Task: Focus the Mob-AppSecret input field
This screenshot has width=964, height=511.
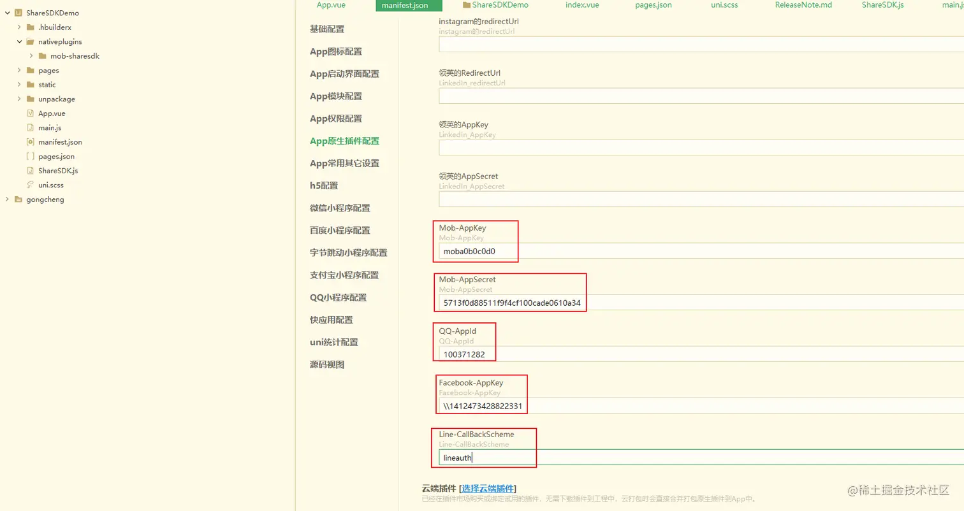Action: pyautogui.click(x=701, y=302)
